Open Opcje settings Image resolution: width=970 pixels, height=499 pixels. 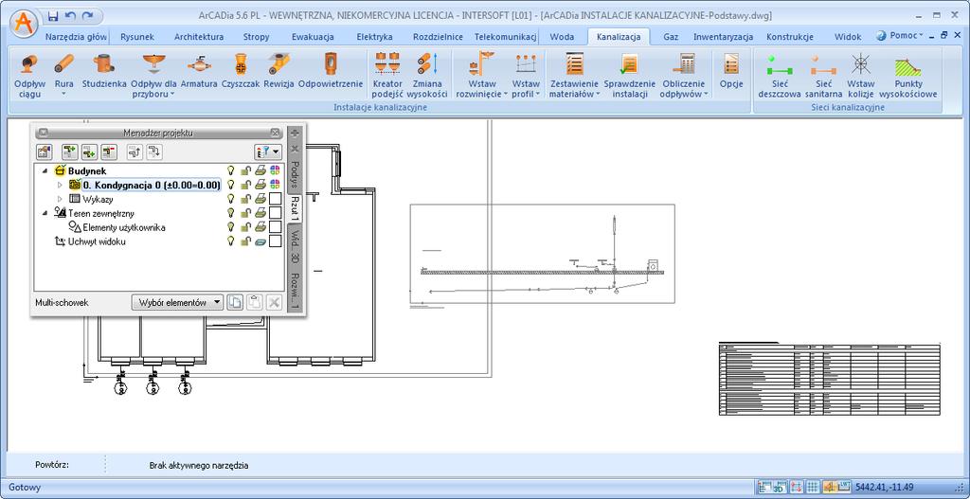[731, 71]
